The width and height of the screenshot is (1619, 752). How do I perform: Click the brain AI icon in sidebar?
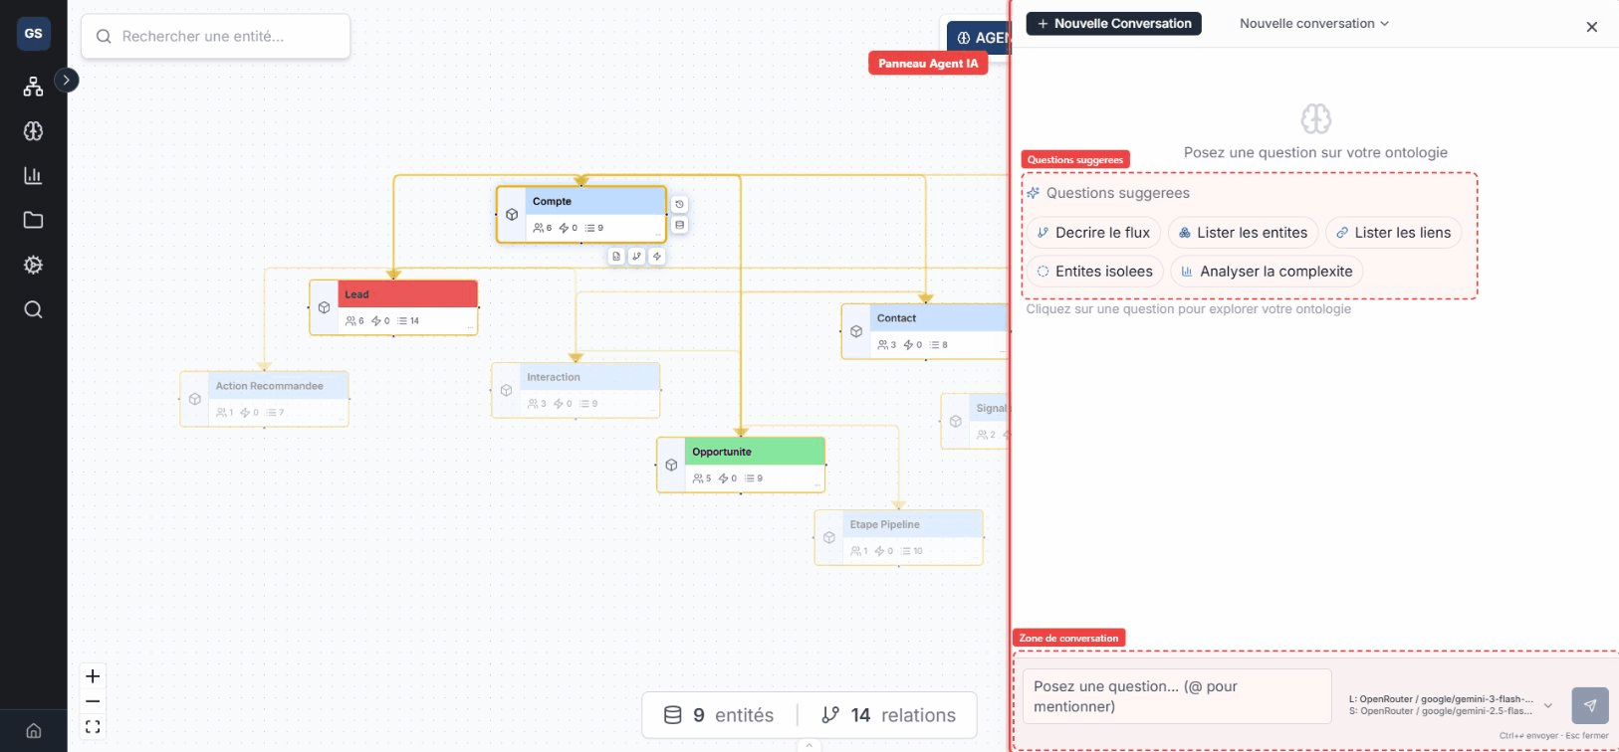tap(33, 131)
